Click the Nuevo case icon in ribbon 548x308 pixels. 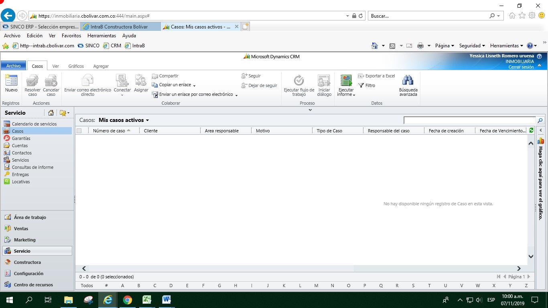pos(11,81)
